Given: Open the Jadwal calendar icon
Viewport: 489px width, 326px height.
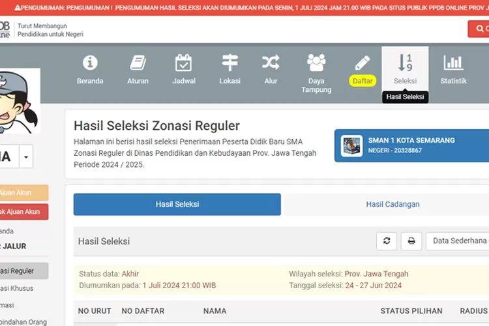Looking at the screenshot, I should click(184, 63).
